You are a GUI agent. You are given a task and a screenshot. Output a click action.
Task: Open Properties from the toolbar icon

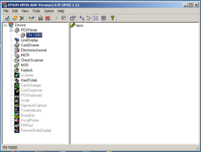pos(73,18)
